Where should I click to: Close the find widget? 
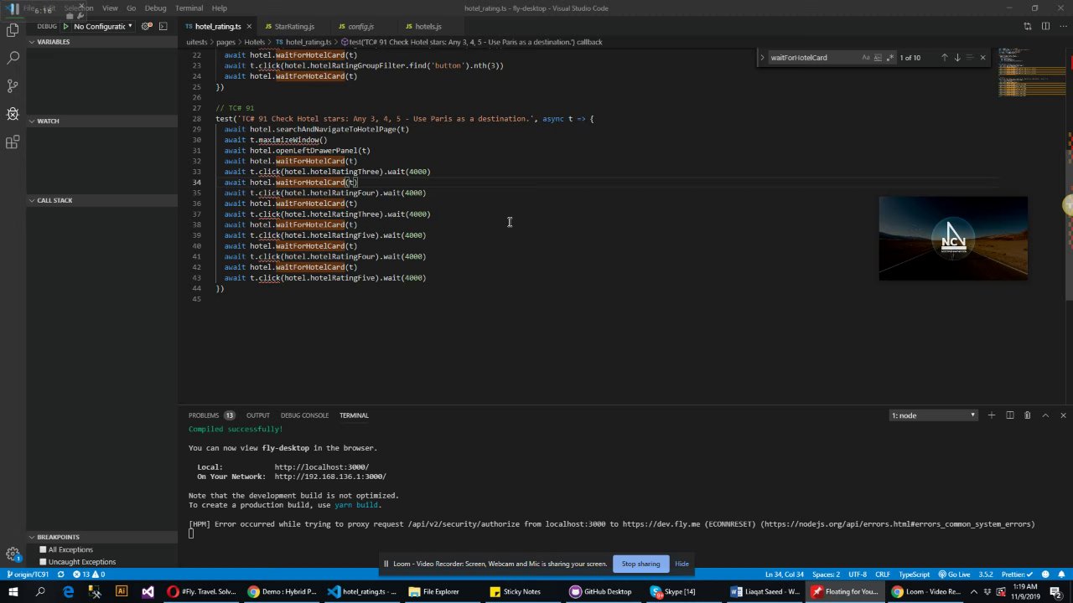[x=982, y=58]
